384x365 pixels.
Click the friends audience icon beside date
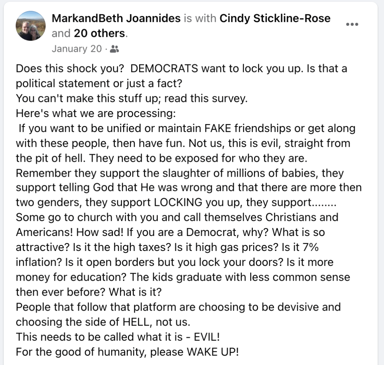pyautogui.click(x=115, y=49)
